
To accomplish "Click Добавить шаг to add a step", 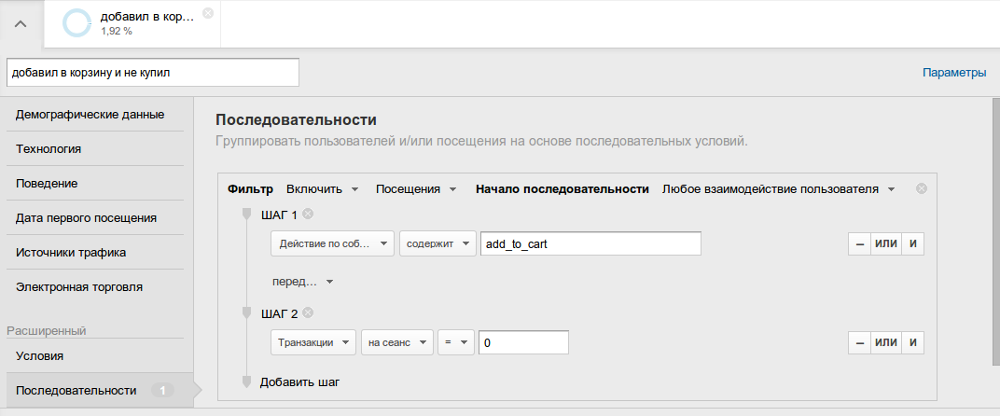I will tap(299, 382).
